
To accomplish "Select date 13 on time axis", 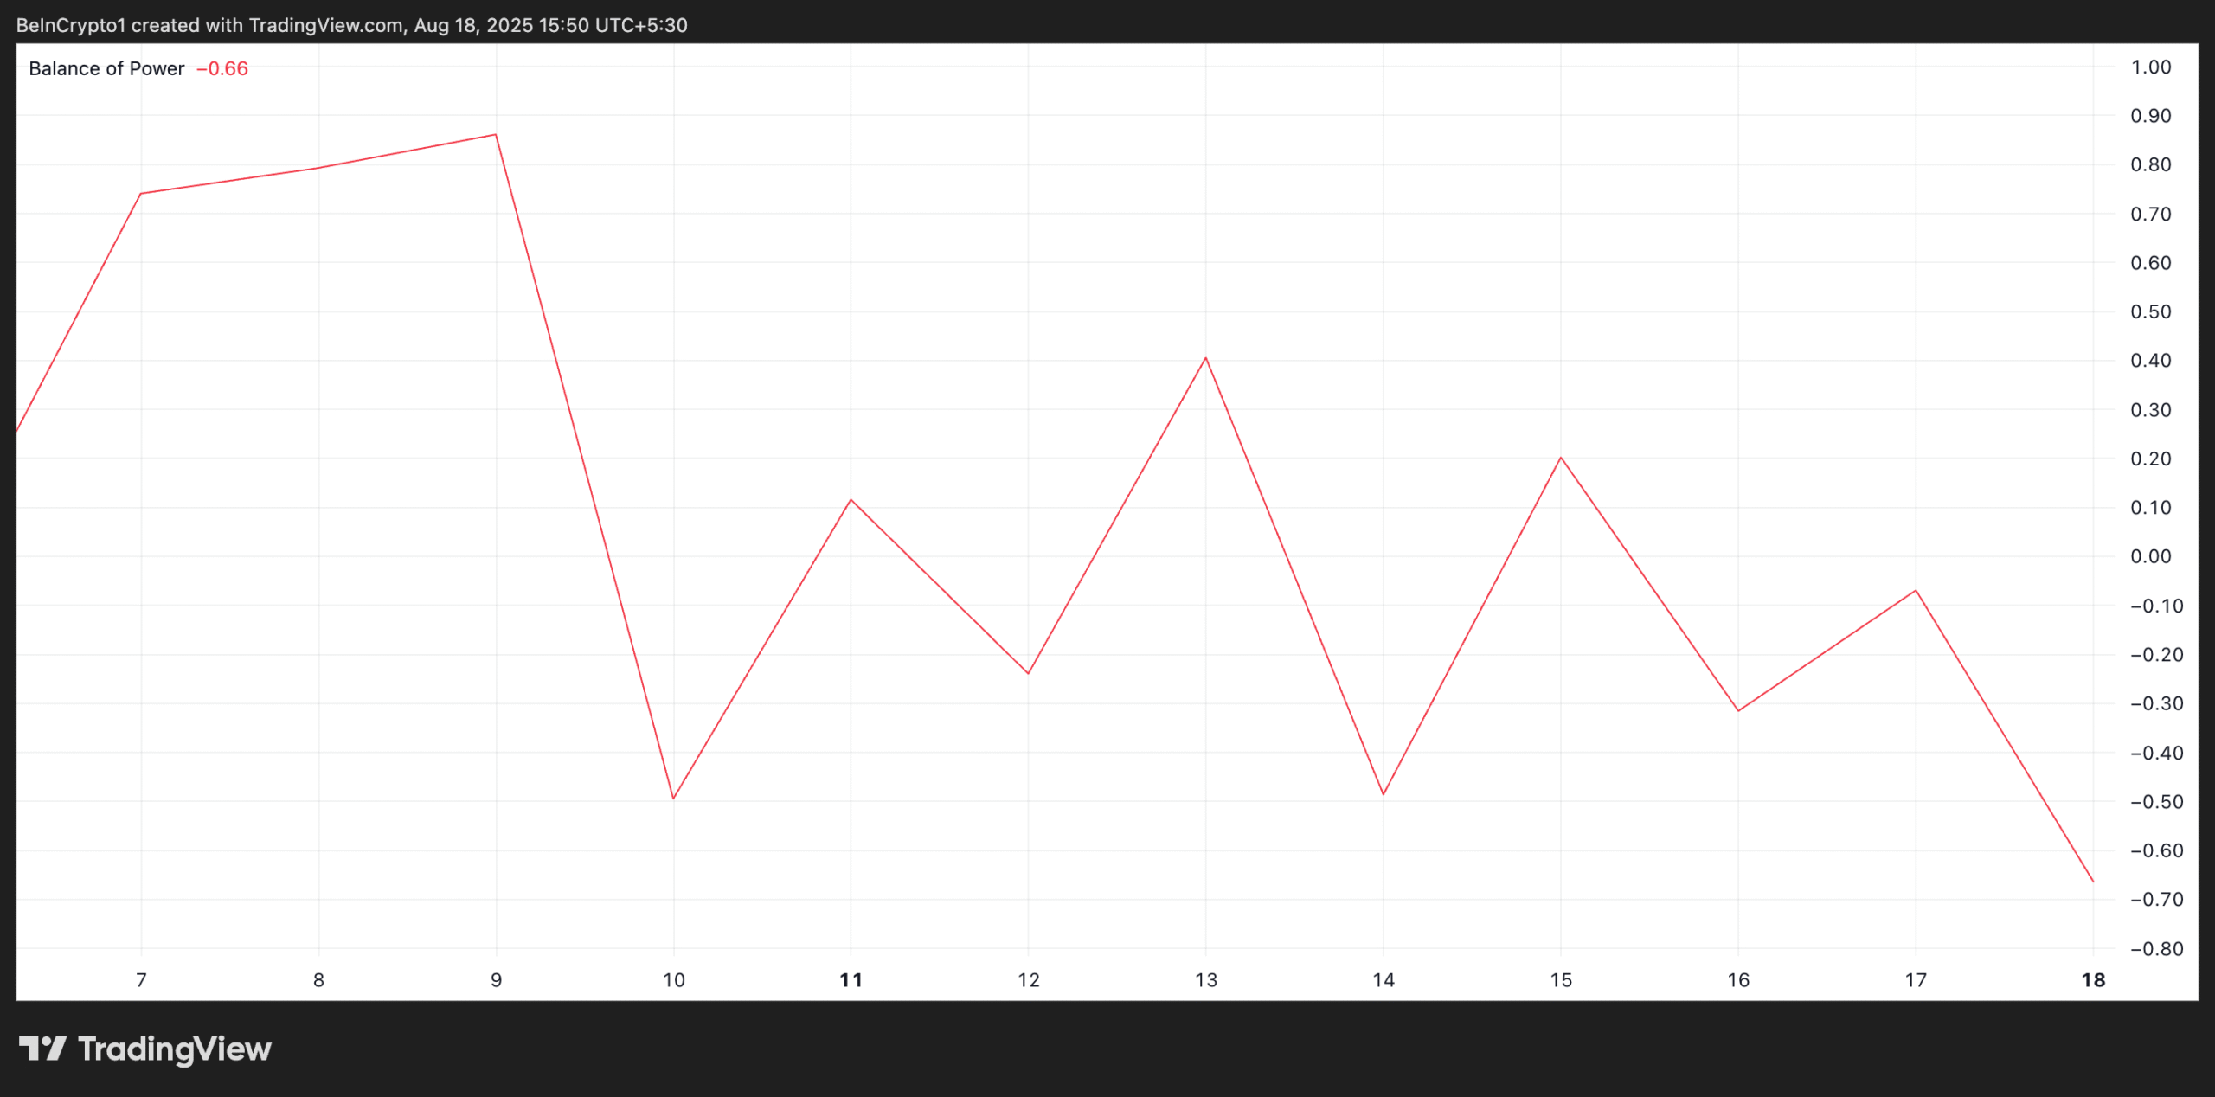I will (x=1205, y=980).
